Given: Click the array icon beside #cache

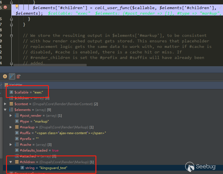Looking at the screenshot, I should pos(17,145).
